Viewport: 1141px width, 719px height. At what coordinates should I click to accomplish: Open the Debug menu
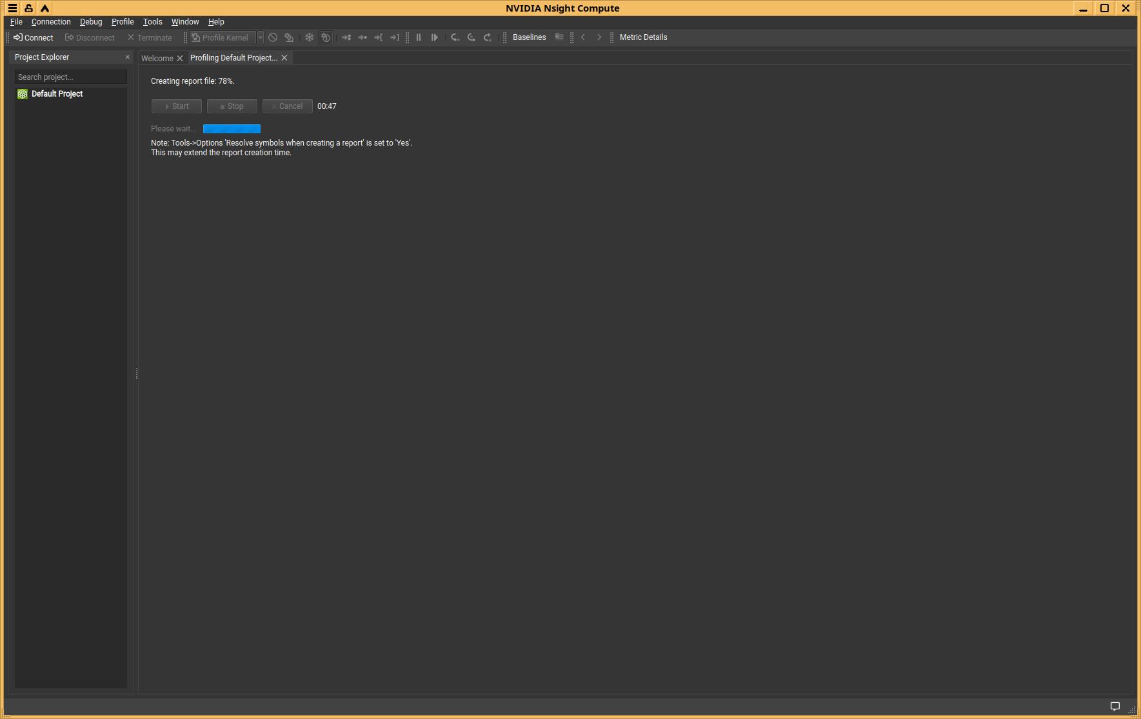click(x=91, y=22)
